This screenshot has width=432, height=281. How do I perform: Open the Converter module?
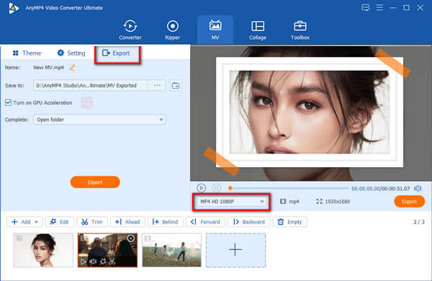point(130,30)
